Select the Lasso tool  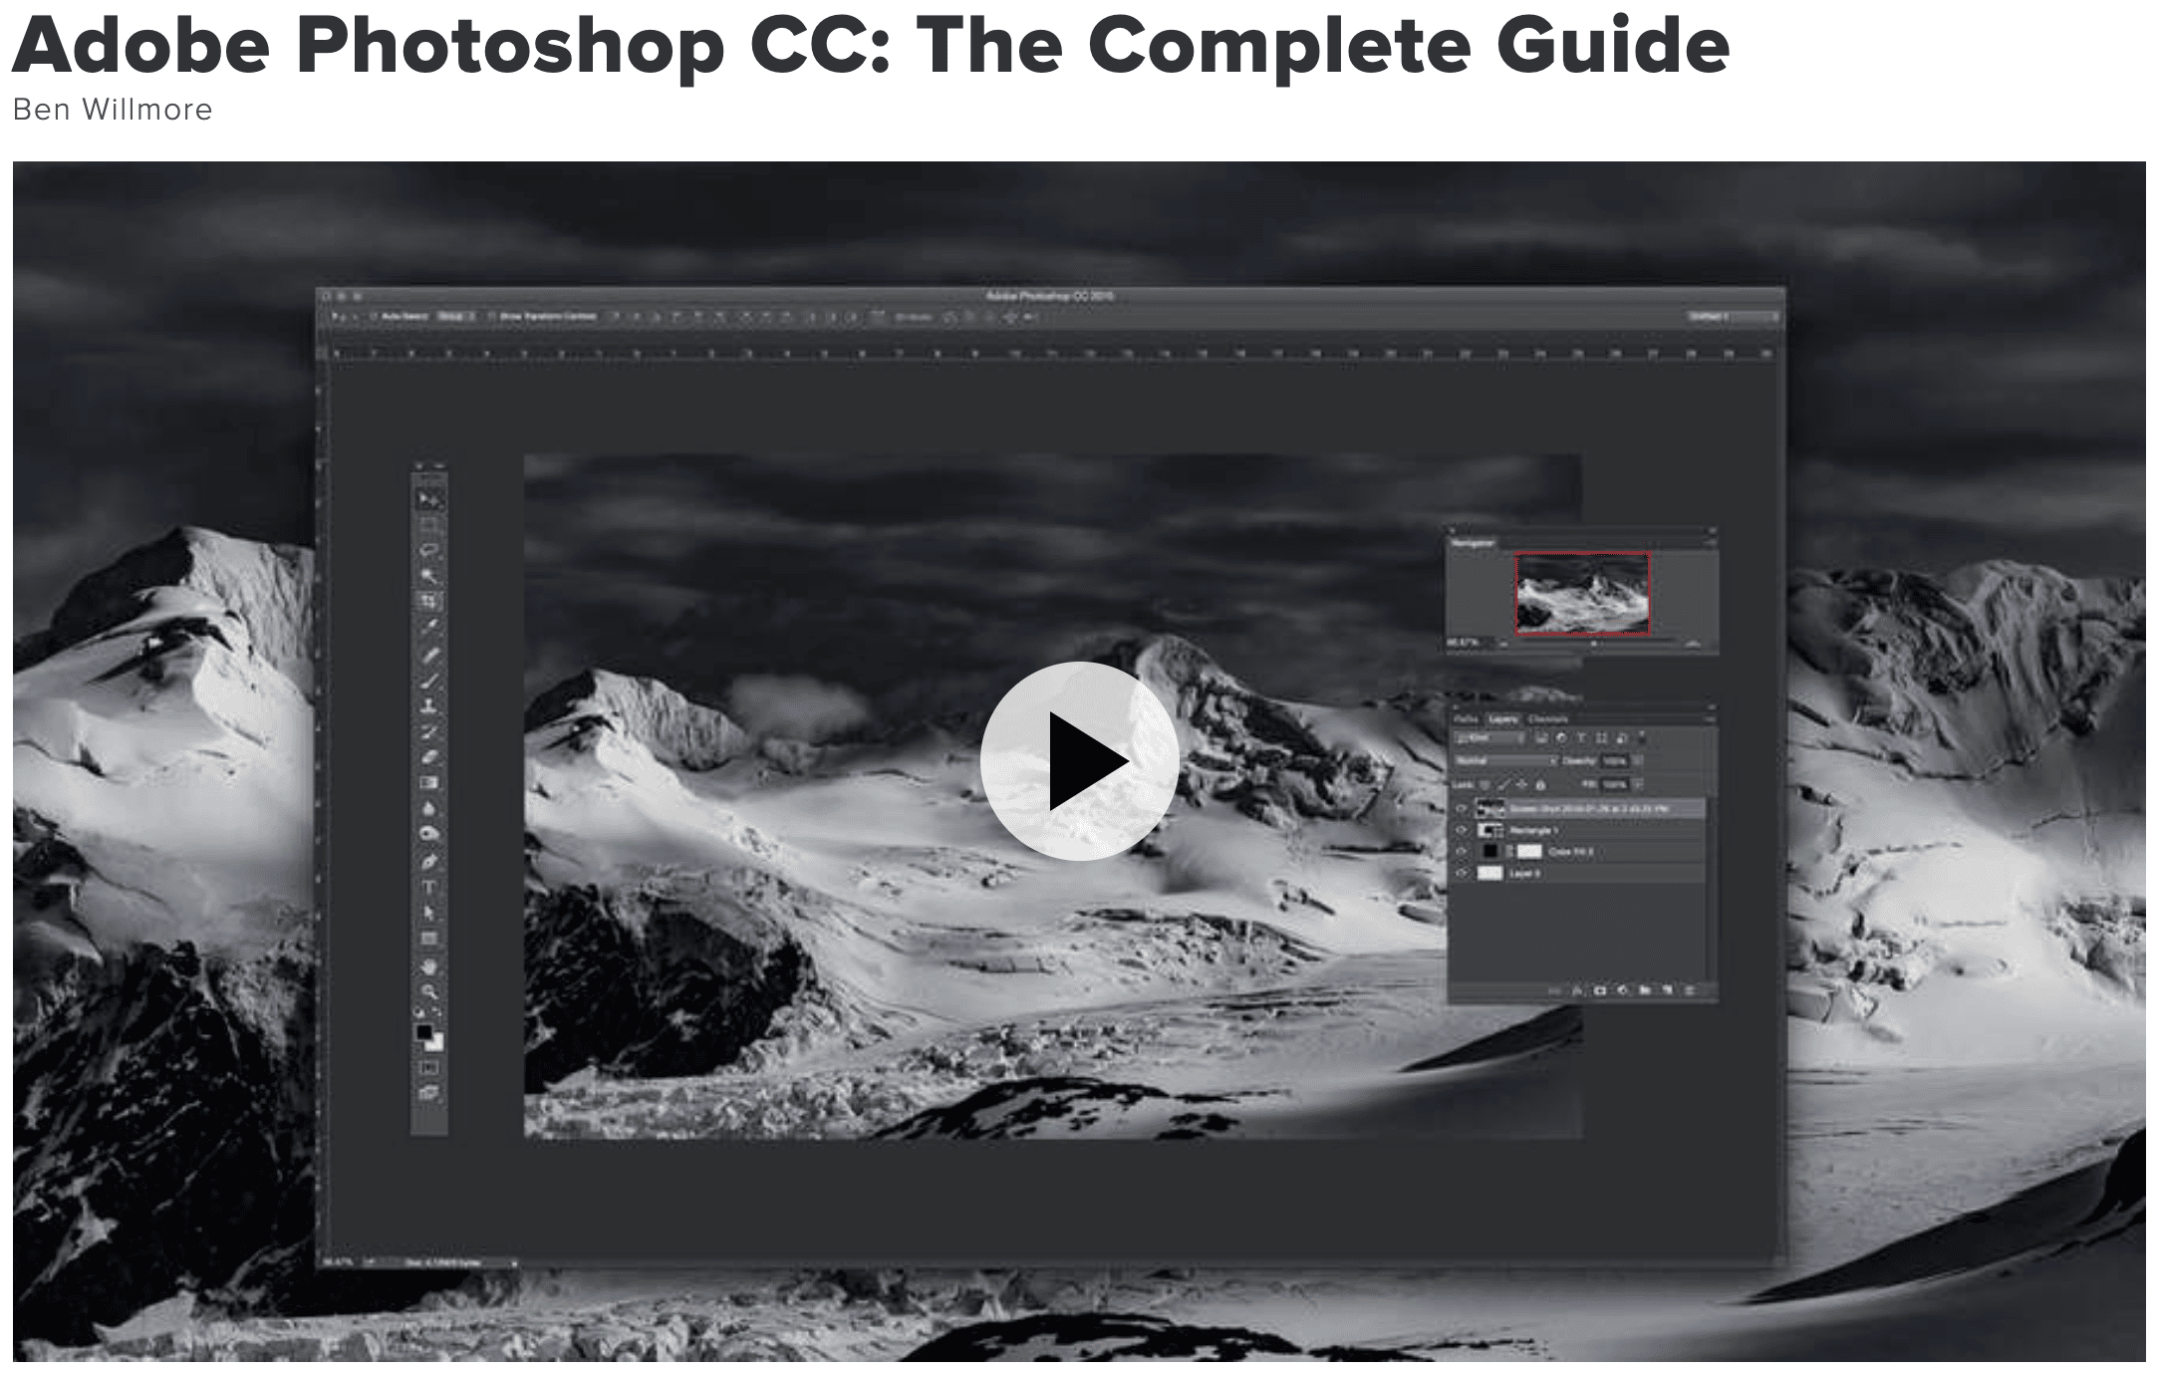[x=429, y=550]
